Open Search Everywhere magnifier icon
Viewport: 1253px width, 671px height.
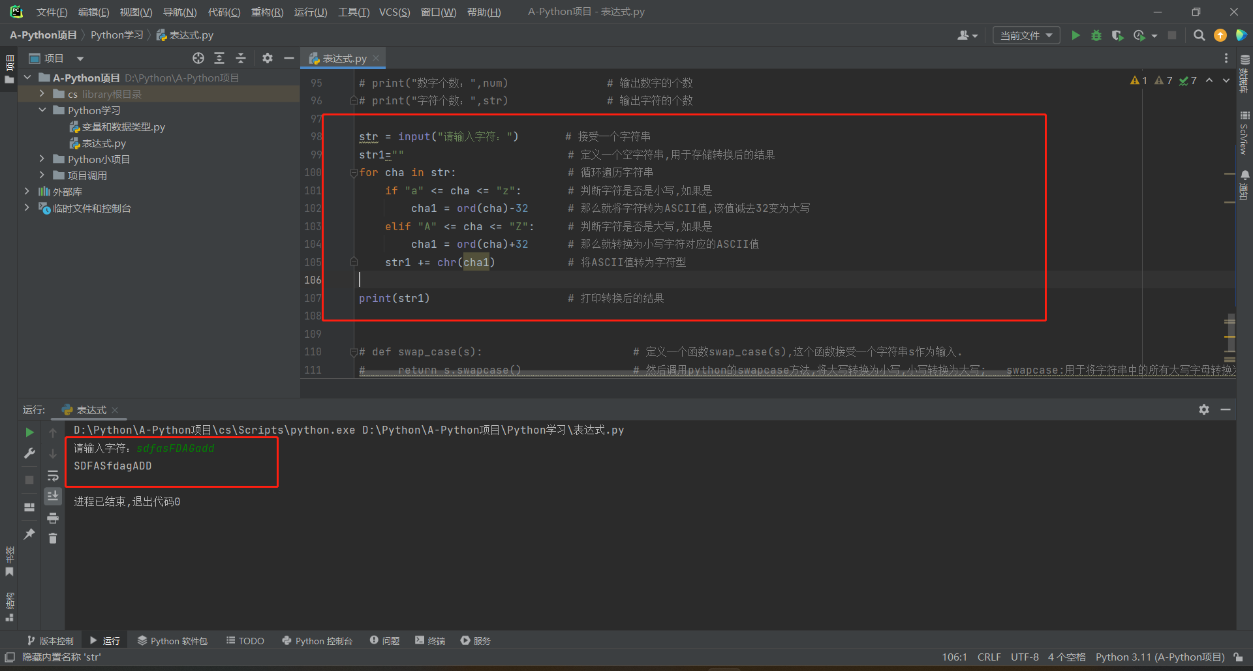[x=1199, y=35]
